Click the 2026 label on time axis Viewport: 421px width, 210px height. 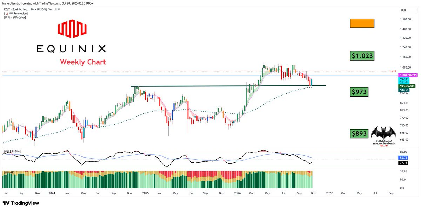pyautogui.click(x=237, y=193)
